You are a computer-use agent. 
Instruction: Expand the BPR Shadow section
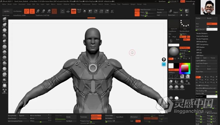(x=200, y=47)
